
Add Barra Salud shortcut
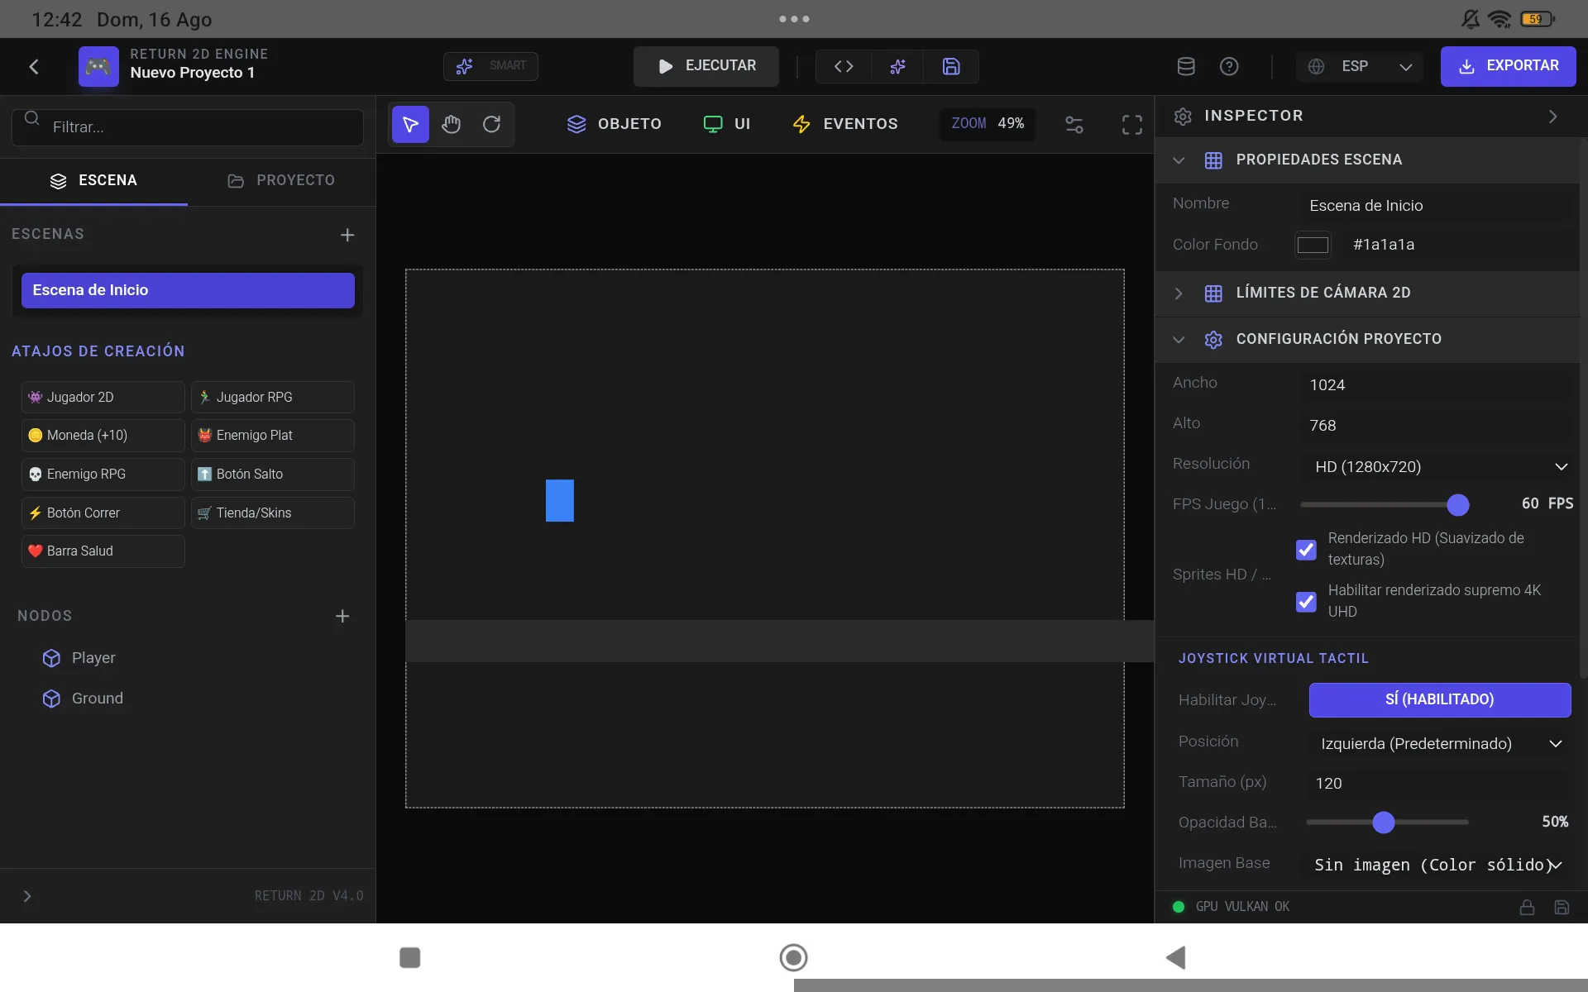(x=103, y=551)
